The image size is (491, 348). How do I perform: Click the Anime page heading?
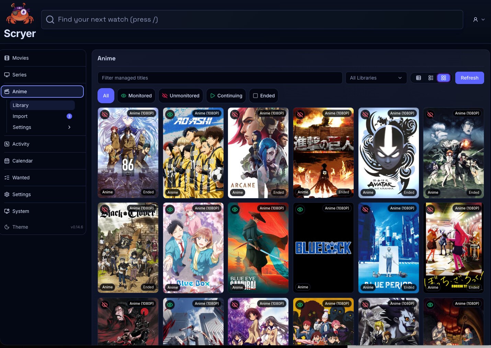pyautogui.click(x=106, y=58)
